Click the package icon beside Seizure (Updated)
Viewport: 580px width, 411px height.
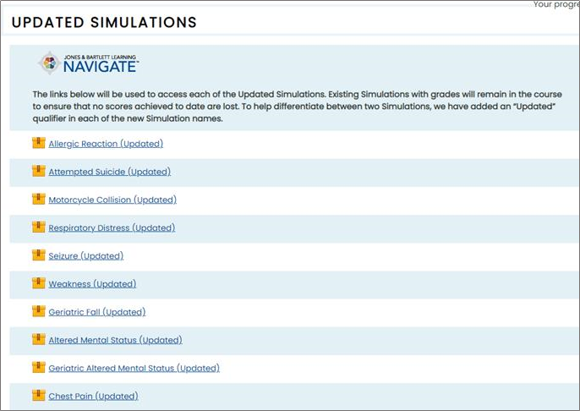39,255
